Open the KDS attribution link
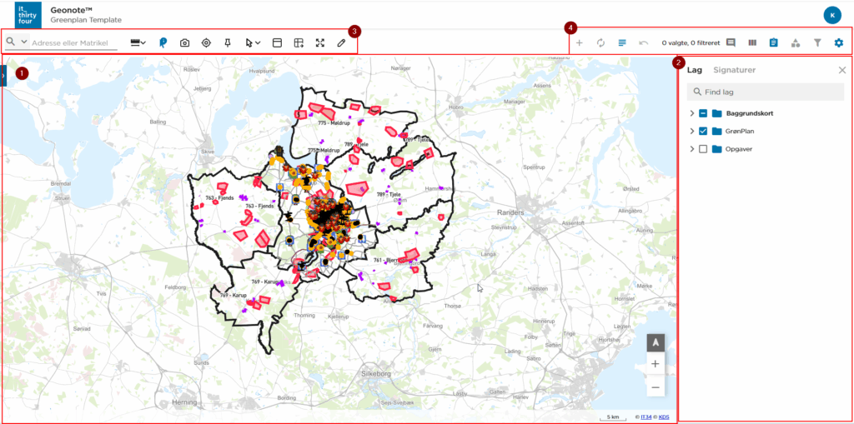The height and width of the screenshot is (424, 854). tap(664, 417)
